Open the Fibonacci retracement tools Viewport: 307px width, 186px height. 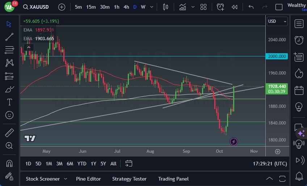9,50
